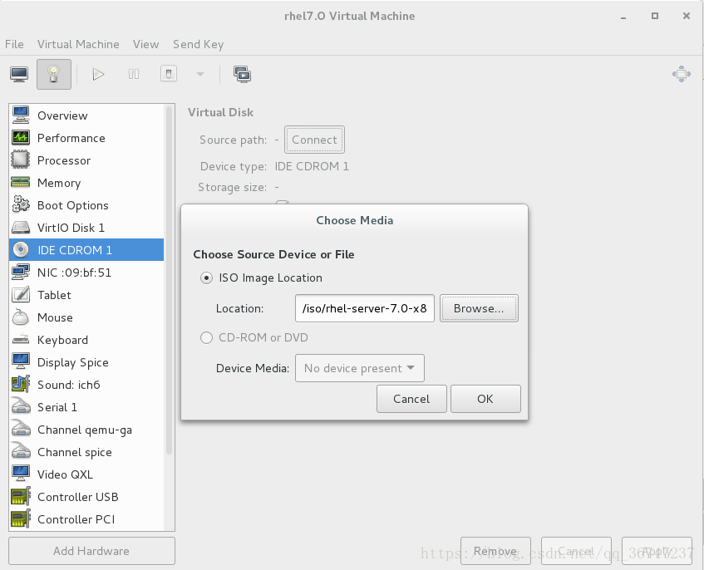Power on the virtual machine play icon
Screen dimensions: 704x570
[98, 74]
